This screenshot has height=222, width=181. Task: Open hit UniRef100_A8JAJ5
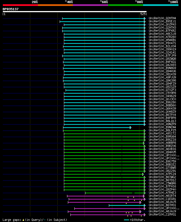pyautogui.click(x=162, y=202)
